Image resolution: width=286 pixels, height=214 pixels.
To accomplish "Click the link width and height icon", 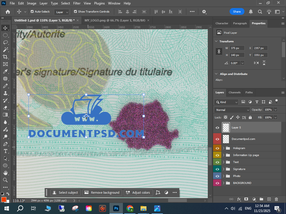I will 219,52.
